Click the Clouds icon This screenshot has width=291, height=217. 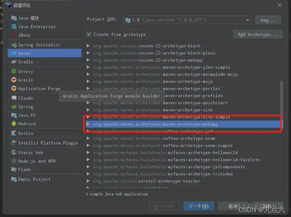coord(14,98)
